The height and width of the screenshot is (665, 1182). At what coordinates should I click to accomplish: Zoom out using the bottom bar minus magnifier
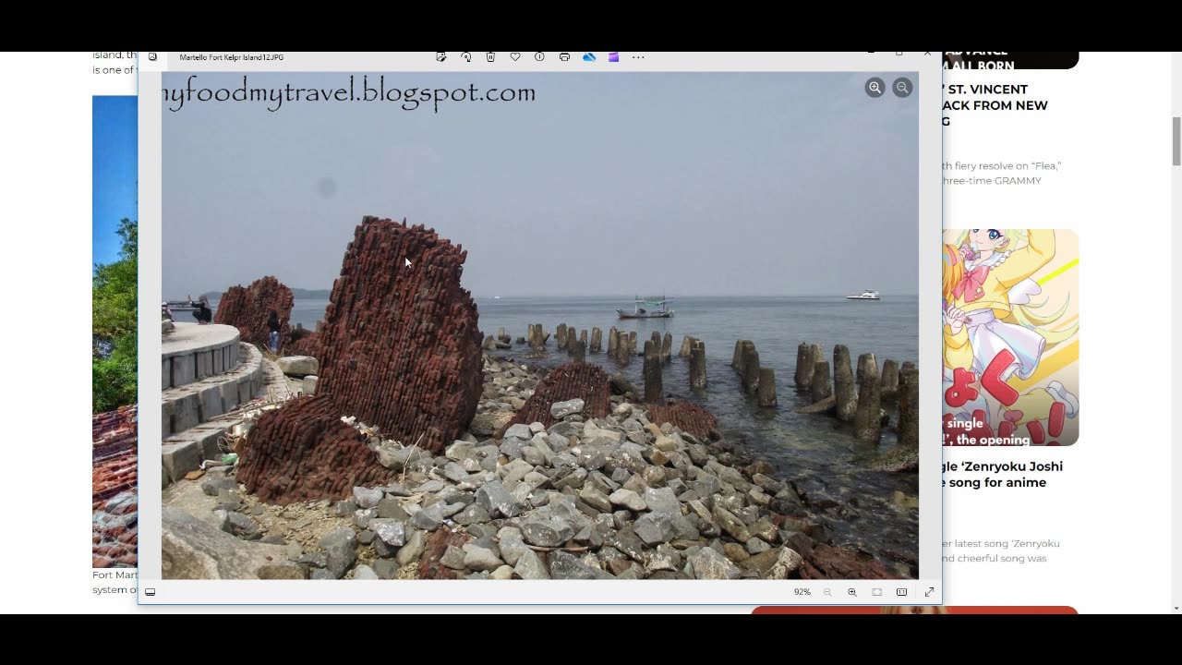[x=827, y=592]
